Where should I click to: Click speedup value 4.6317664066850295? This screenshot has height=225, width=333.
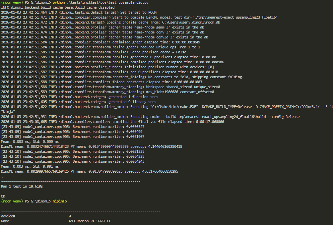tap(160, 172)
